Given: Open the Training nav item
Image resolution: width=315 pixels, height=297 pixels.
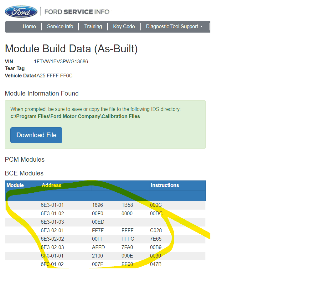Looking at the screenshot, I should point(93,27).
